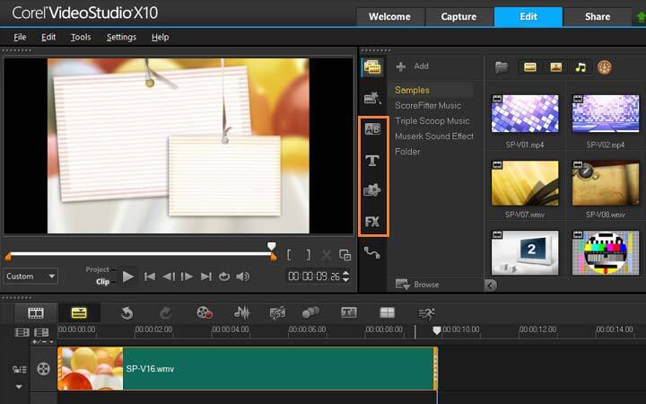The image size is (646, 404).
Task: Toggle Show videos filter in library
Action: coord(530,66)
